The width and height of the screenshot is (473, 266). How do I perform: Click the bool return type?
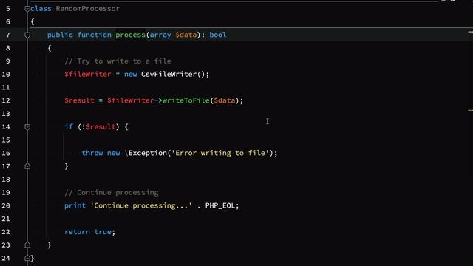[x=218, y=35]
